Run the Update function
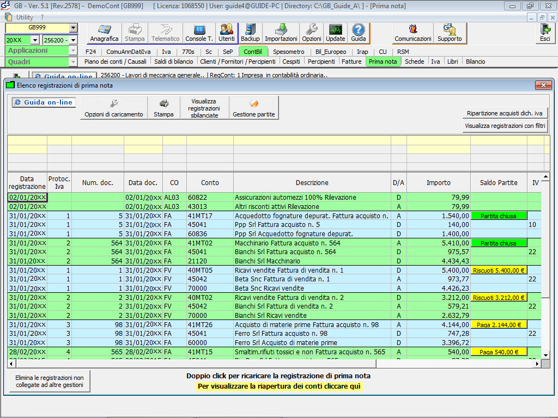This screenshot has height=418, width=558. [335, 33]
